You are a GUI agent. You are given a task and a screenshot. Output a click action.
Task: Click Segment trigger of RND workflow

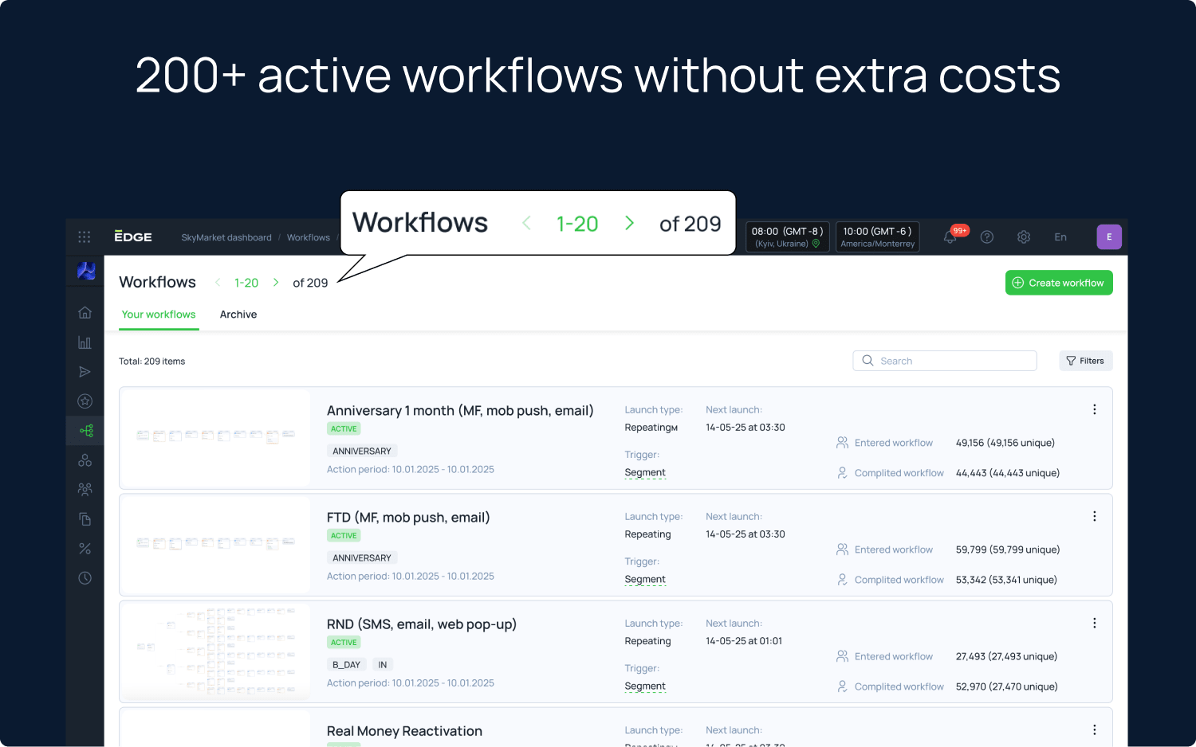[645, 686]
